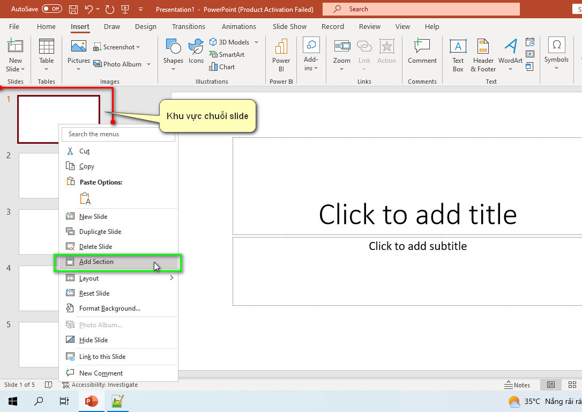Viewport: 582px width, 412px height.
Task: Click the New Slide ribbon icon
Action: click(x=15, y=46)
